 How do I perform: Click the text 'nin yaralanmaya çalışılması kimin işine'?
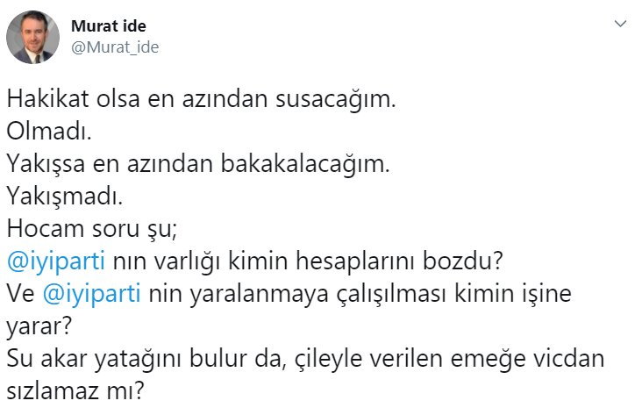[360, 294]
